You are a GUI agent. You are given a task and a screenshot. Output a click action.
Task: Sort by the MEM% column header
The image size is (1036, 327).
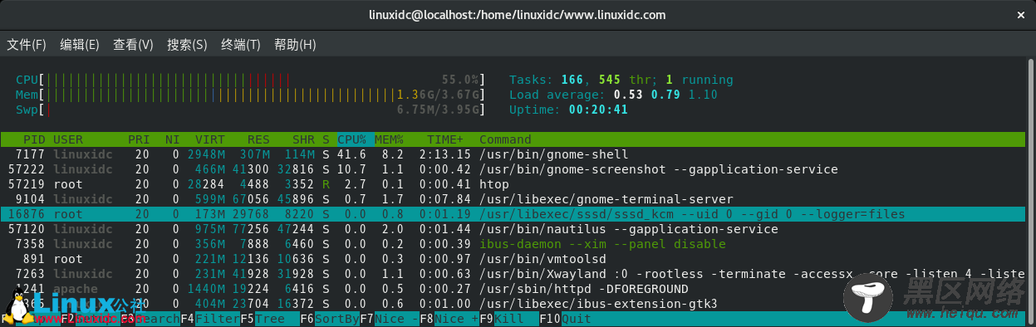[x=389, y=139]
